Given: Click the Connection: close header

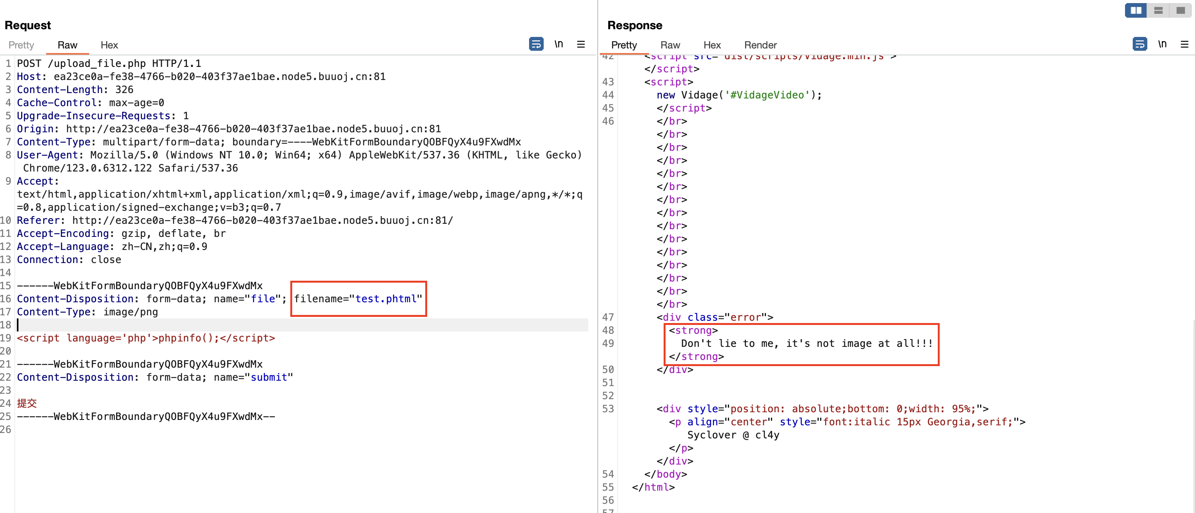Looking at the screenshot, I should (69, 260).
